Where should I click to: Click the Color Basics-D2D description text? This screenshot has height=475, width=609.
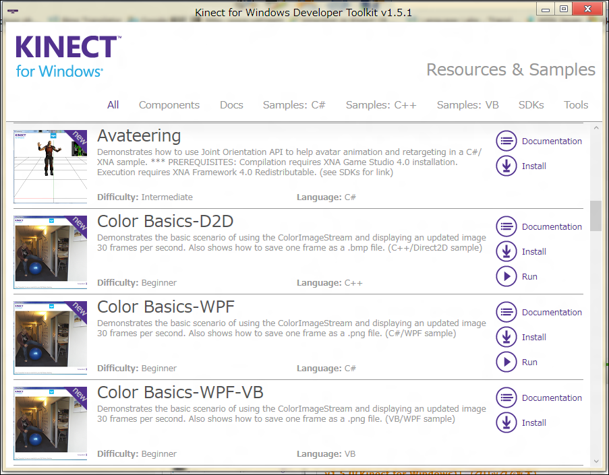(291, 243)
